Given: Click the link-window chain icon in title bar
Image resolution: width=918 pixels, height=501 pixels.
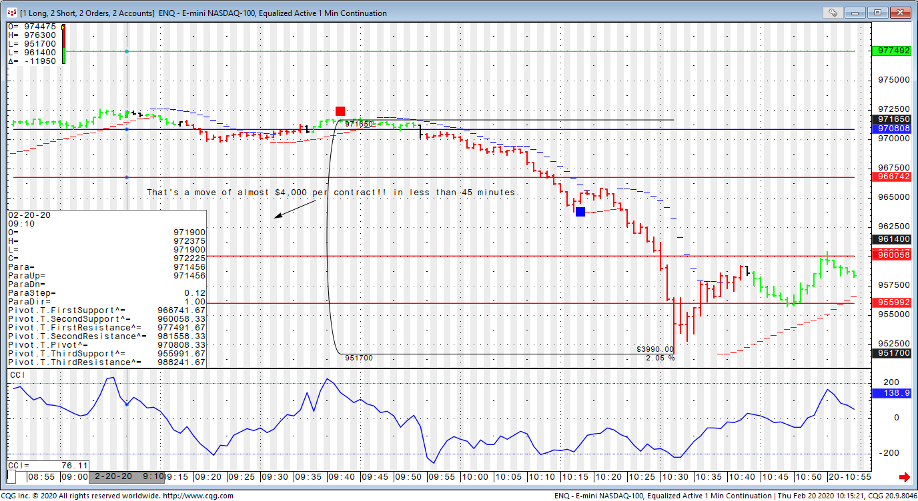Looking at the screenshot, I should 833,12.
